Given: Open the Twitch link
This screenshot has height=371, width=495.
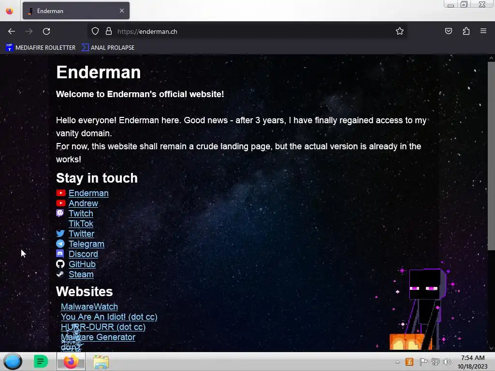Looking at the screenshot, I should click(81, 213).
